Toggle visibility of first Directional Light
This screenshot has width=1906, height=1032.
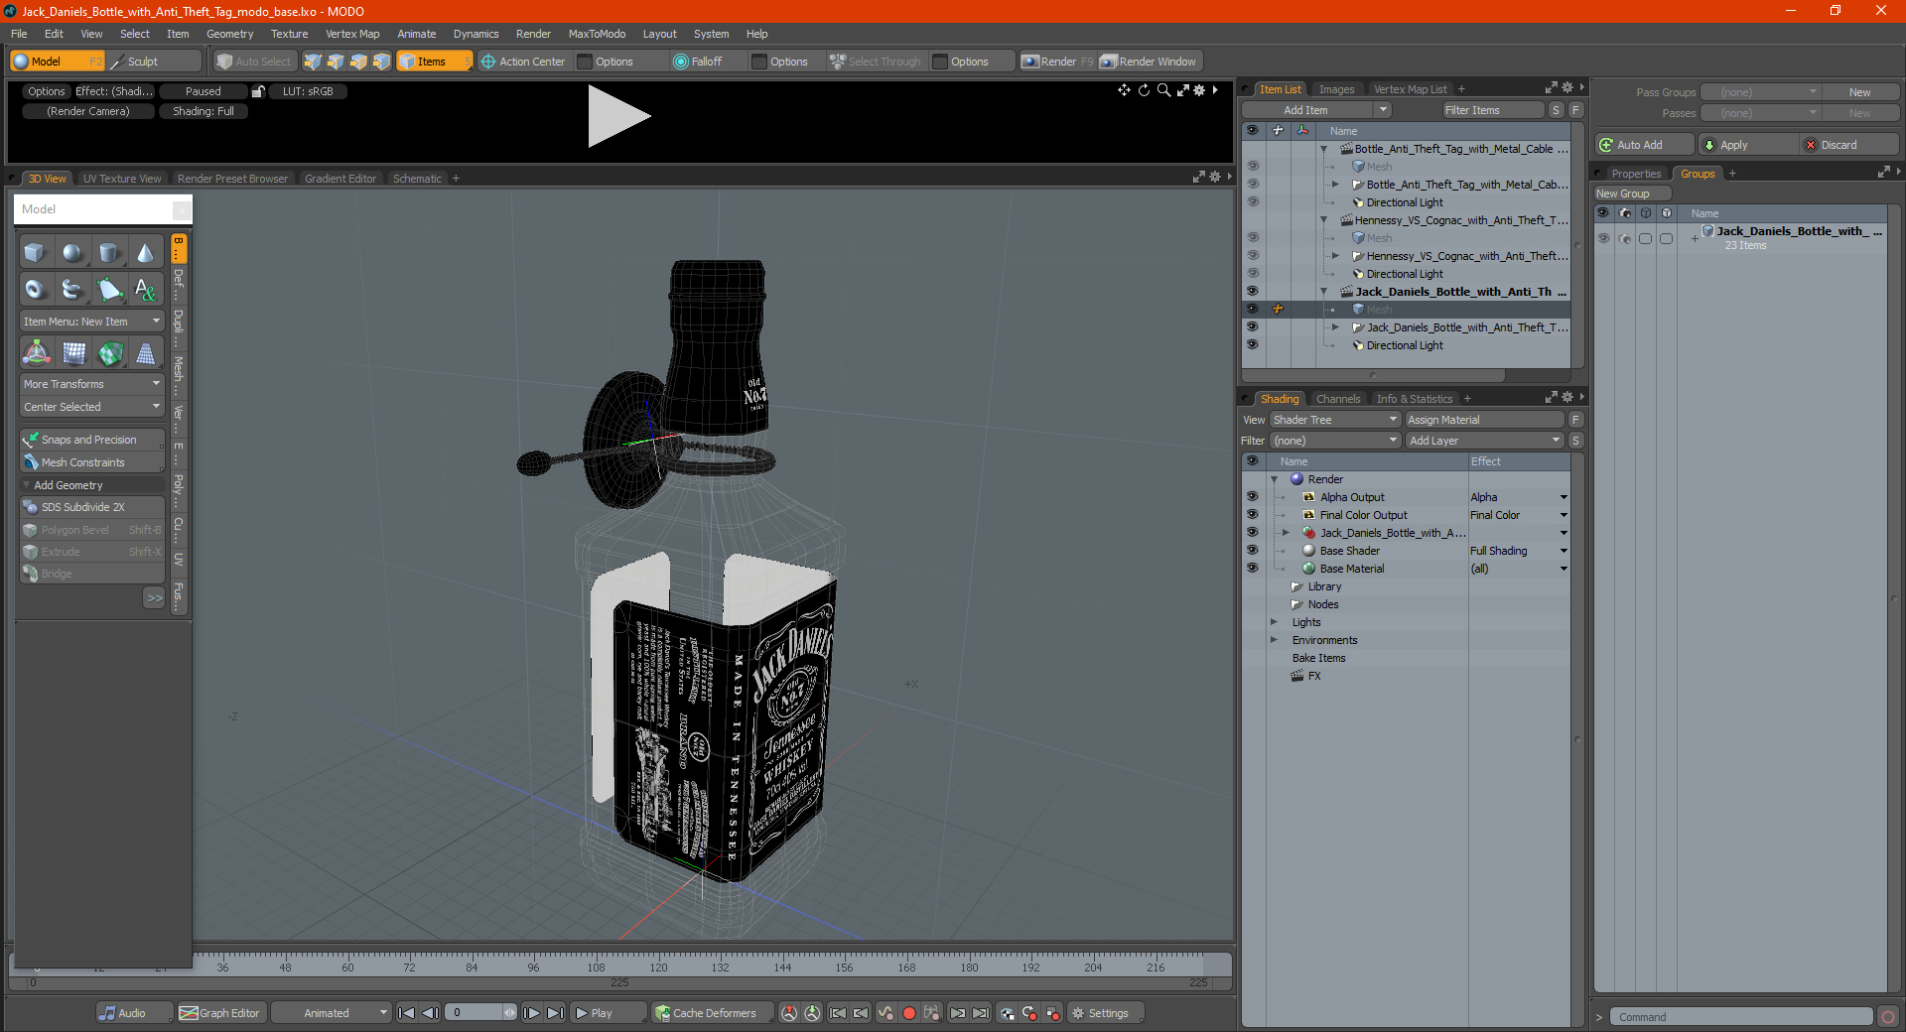[x=1252, y=202]
